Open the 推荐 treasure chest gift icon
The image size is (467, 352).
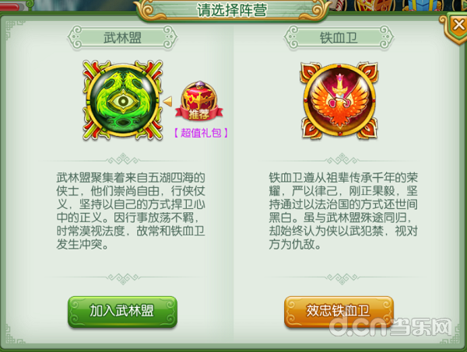pos(199,101)
